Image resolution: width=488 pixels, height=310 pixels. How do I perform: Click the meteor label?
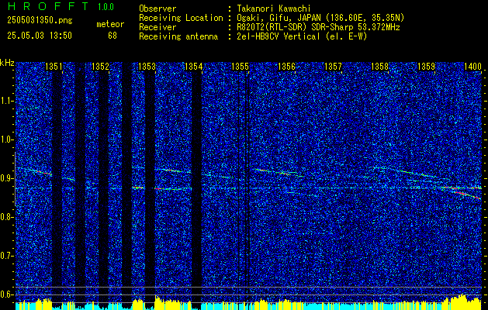pos(110,24)
